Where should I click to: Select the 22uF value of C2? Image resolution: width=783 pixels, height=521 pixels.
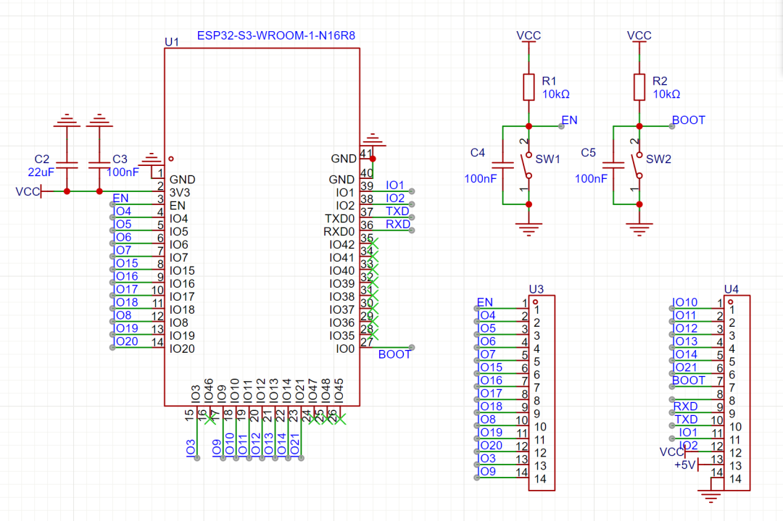coord(41,172)
